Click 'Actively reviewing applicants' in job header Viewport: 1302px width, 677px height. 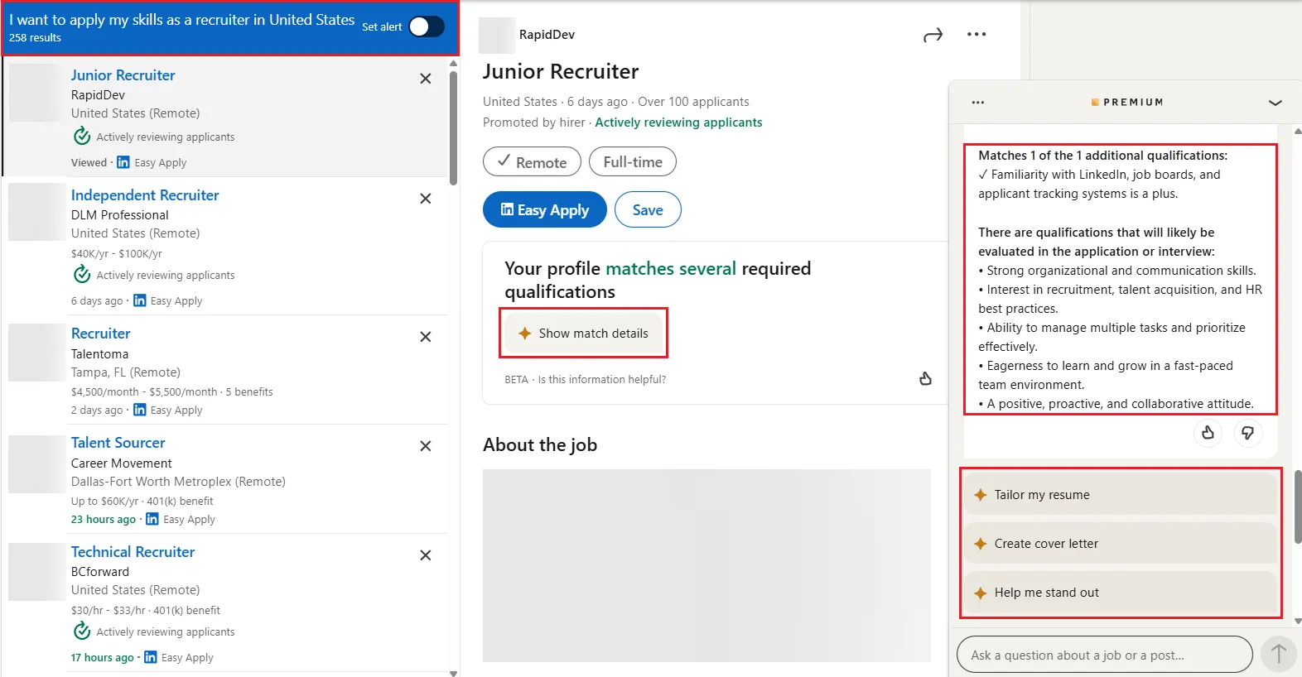pyautogui.click(x=678, y=122)
